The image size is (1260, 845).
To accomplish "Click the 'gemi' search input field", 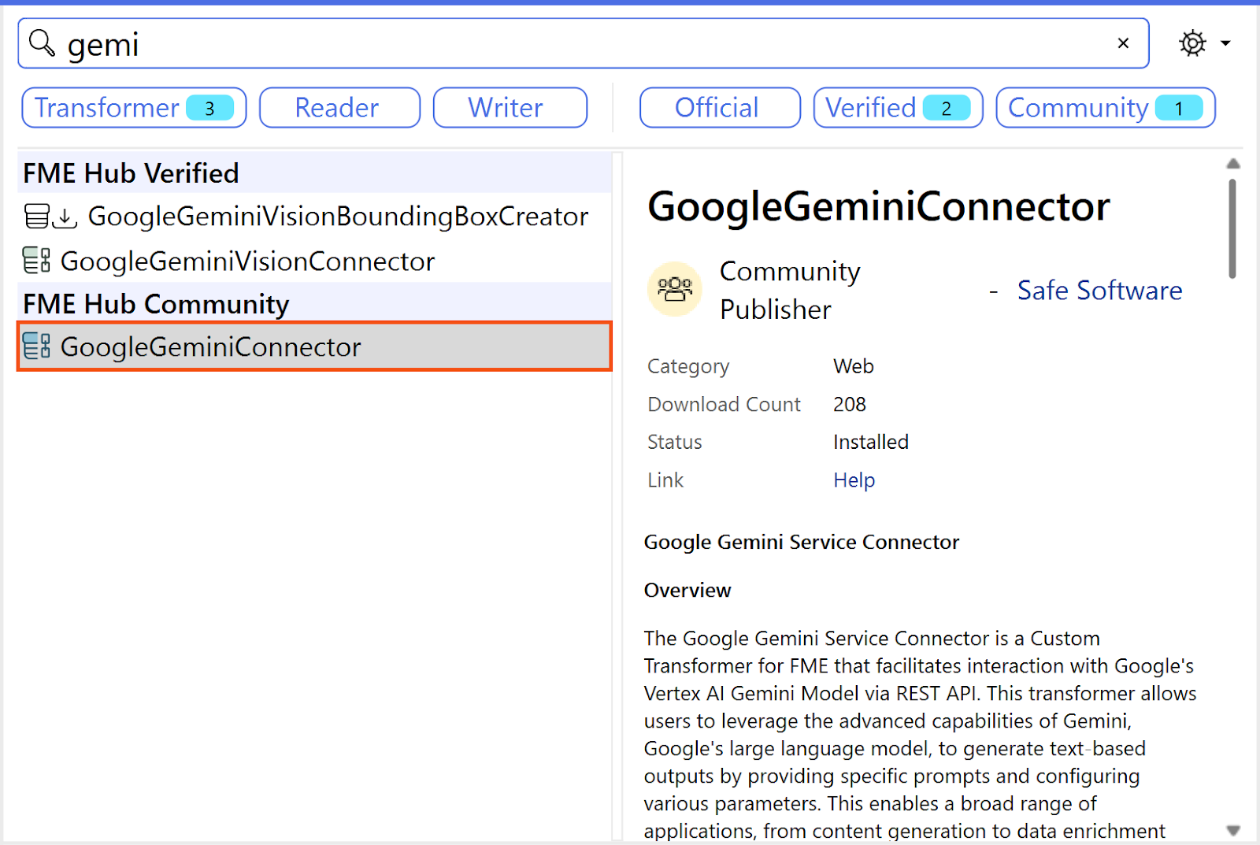I will 583,43.
